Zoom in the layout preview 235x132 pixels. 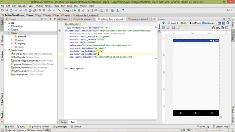(222, 28)
